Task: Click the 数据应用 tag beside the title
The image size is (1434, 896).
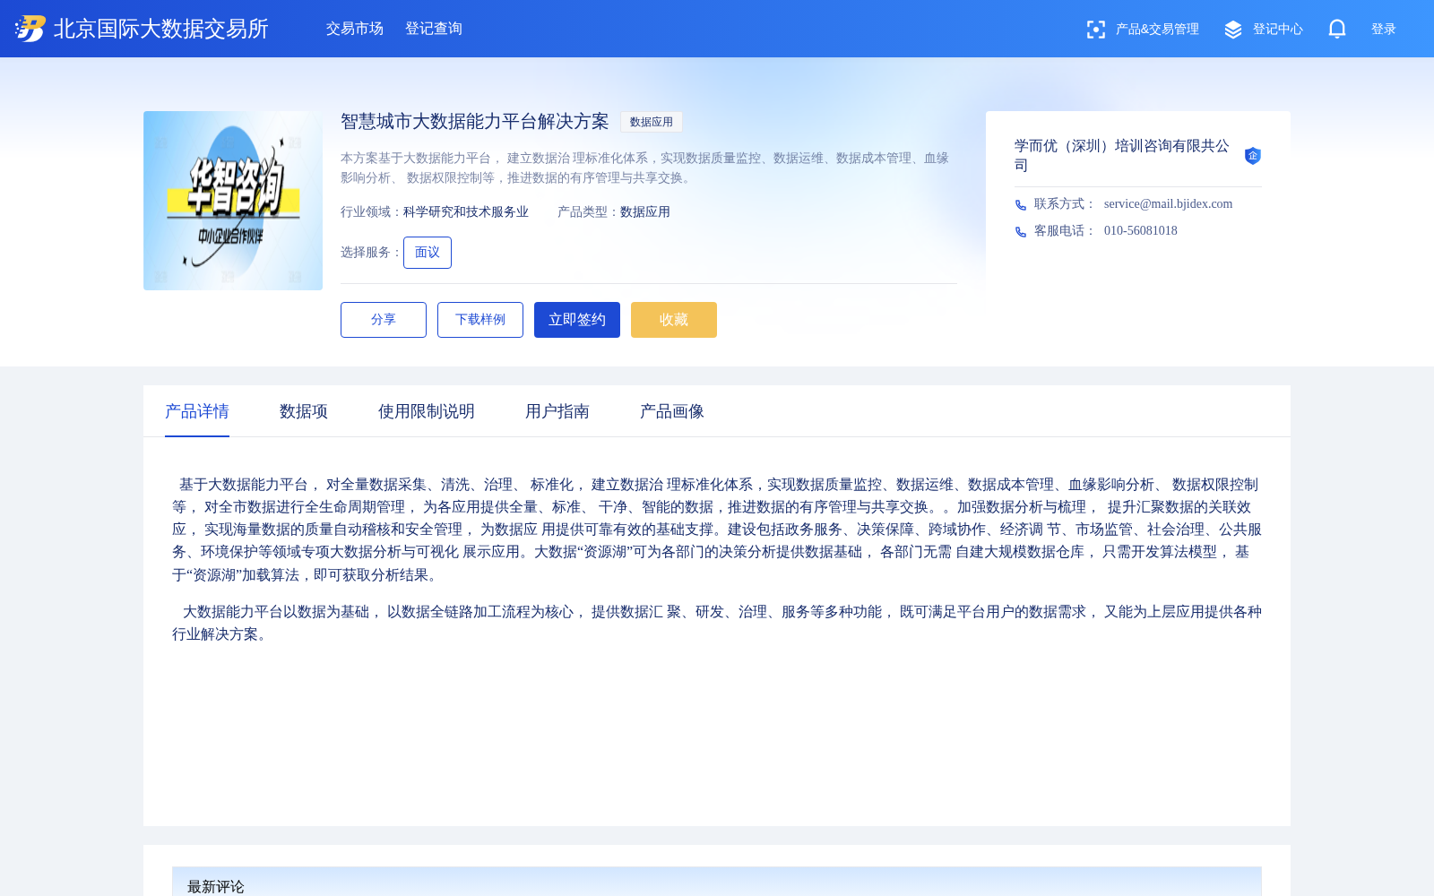Action: pyautogui.click(x=652, y=122)
